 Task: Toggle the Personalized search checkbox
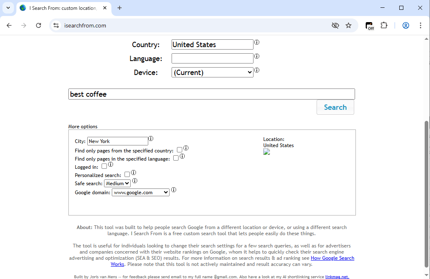tap(127, 175)
